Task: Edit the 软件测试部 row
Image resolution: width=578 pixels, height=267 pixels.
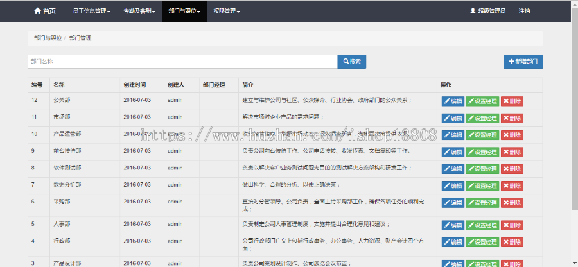Action: click(x=453, y=169)
